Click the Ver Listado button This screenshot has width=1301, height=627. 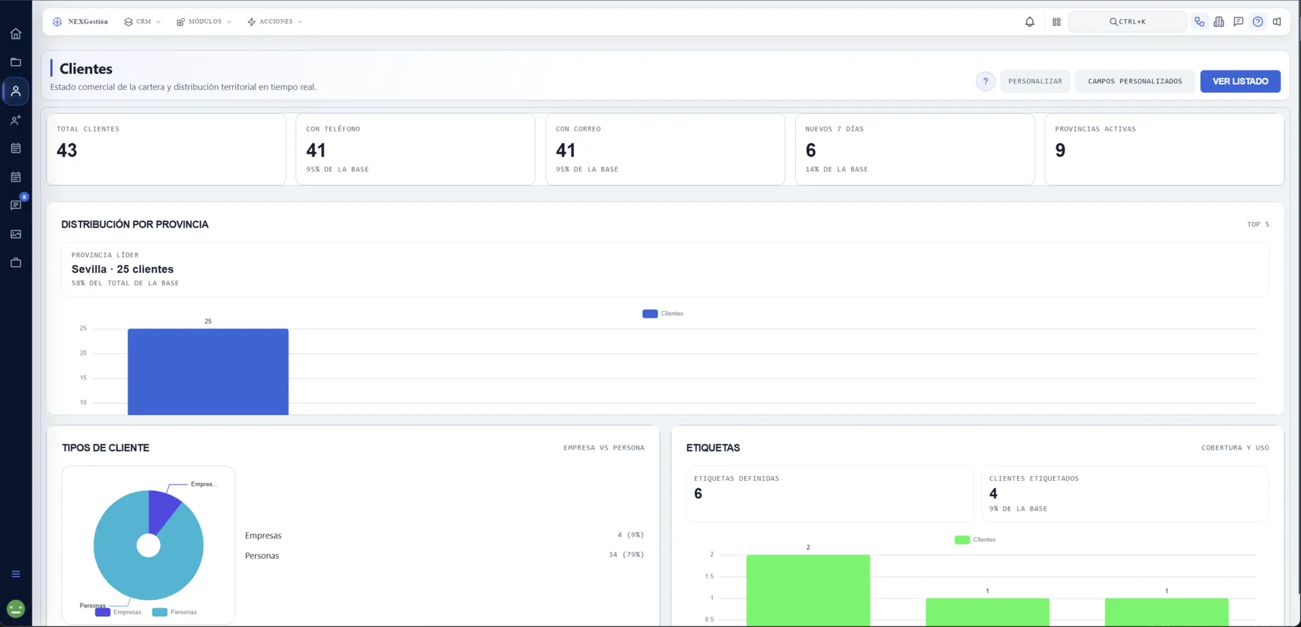pos(1240,81)
